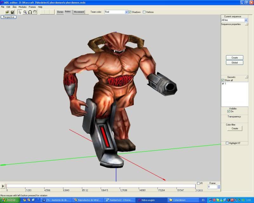
Task: Switch to the Anims tab
Action: (x=68, y=12)
